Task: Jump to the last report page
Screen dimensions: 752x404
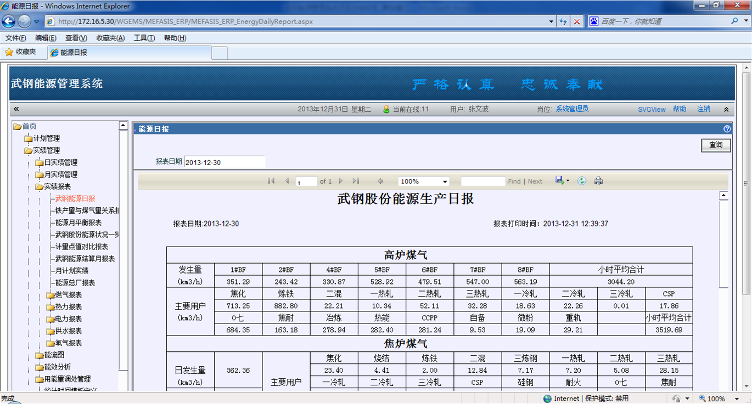Action: coord(356,181)
